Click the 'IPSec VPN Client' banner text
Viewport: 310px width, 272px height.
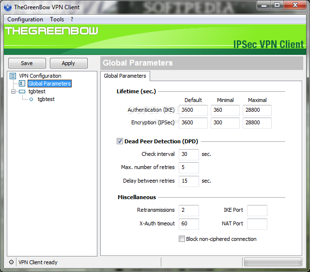(268, 44)
